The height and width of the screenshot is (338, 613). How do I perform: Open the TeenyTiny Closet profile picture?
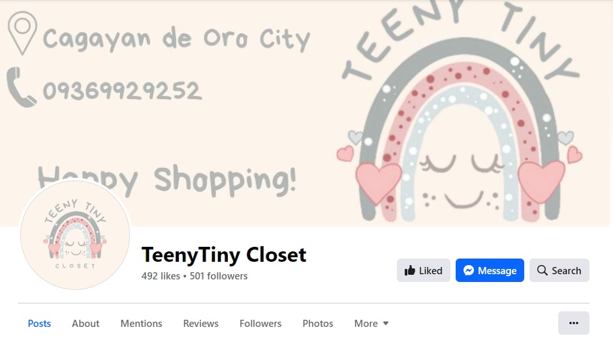pos(75,234)
